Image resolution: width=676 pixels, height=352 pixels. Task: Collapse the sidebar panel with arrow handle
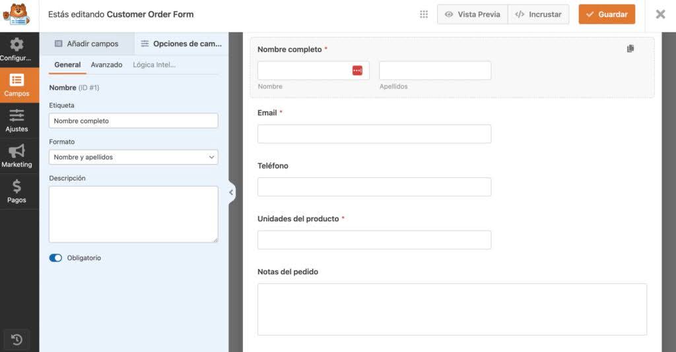coord(232,192)
